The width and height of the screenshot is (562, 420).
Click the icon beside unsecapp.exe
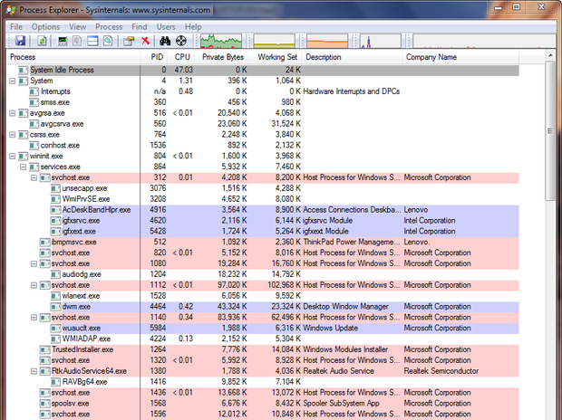[55, 188]
